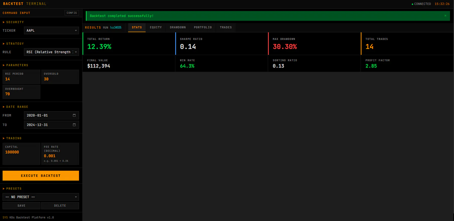
Task: Dismiss the backtest success banner
Action: click(445, 16)
